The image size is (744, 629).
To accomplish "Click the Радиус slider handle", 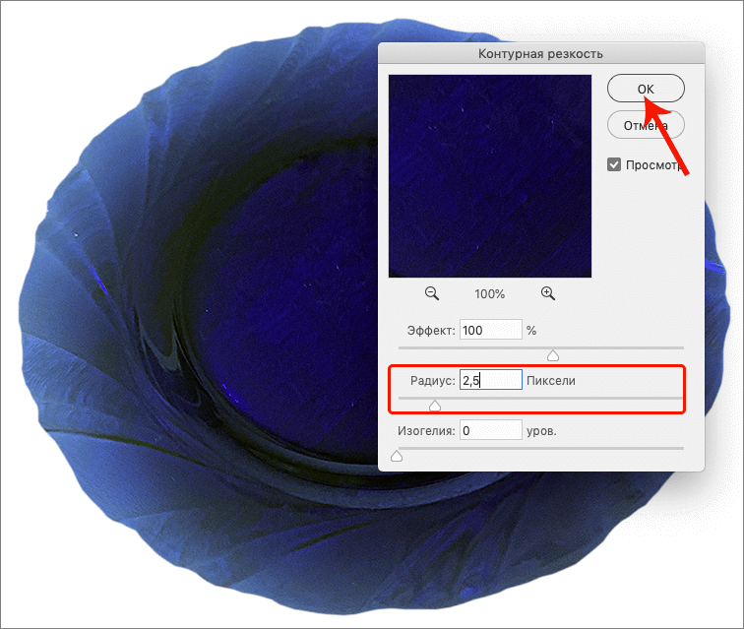I will [x=434, y=406].
